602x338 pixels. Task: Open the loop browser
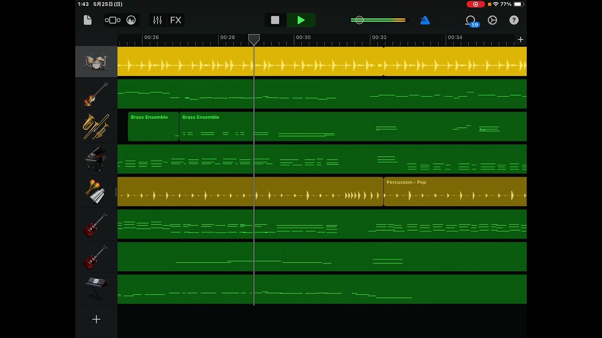471,20
